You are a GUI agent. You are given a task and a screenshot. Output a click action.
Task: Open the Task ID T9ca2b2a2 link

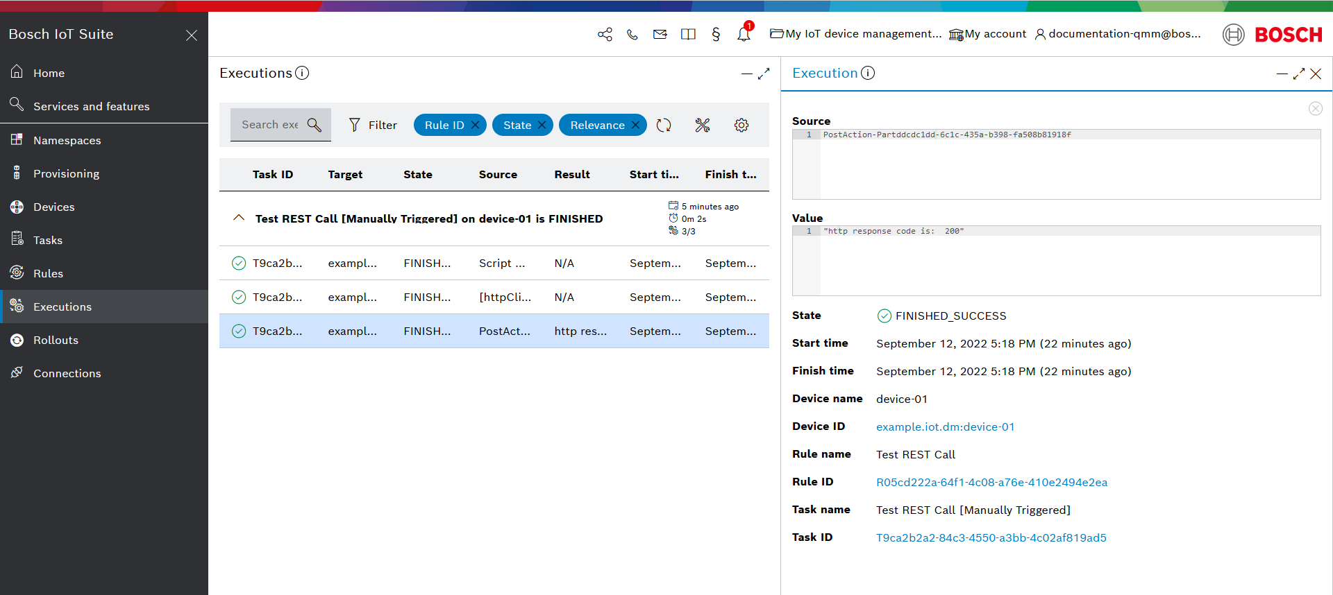click(x=991, y=538)
